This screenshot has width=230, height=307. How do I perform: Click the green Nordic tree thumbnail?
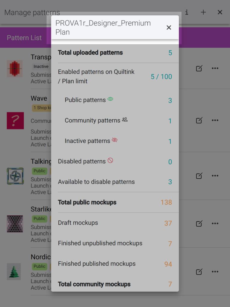click(x=14, y=272)
